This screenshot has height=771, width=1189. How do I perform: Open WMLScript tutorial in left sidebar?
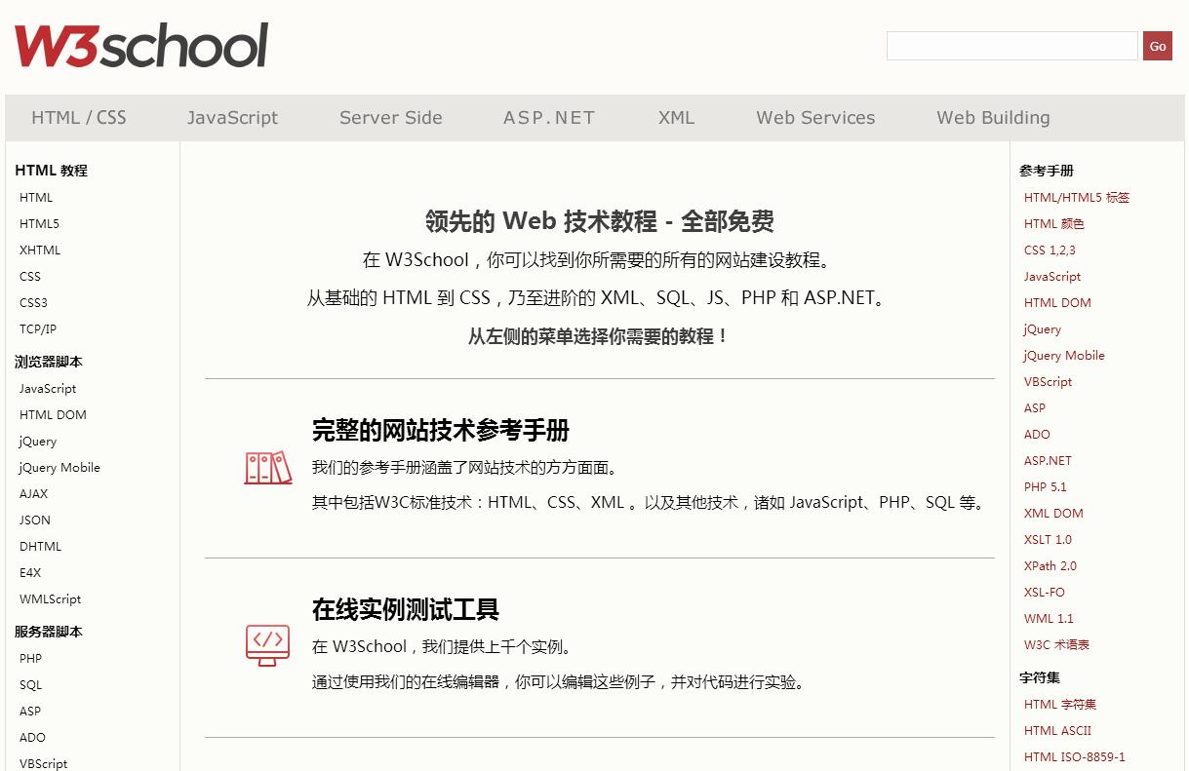pos(50,599)
